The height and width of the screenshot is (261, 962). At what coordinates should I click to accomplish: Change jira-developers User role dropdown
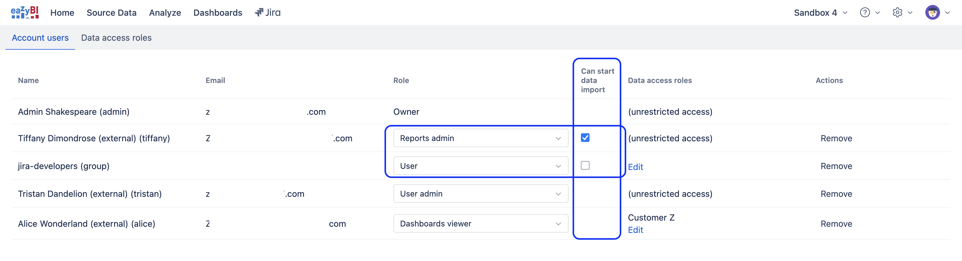(x=480, y=166)
